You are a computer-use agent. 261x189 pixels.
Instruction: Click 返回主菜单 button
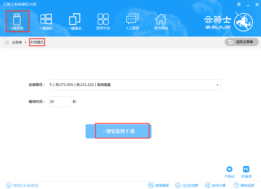coord(242,42)
